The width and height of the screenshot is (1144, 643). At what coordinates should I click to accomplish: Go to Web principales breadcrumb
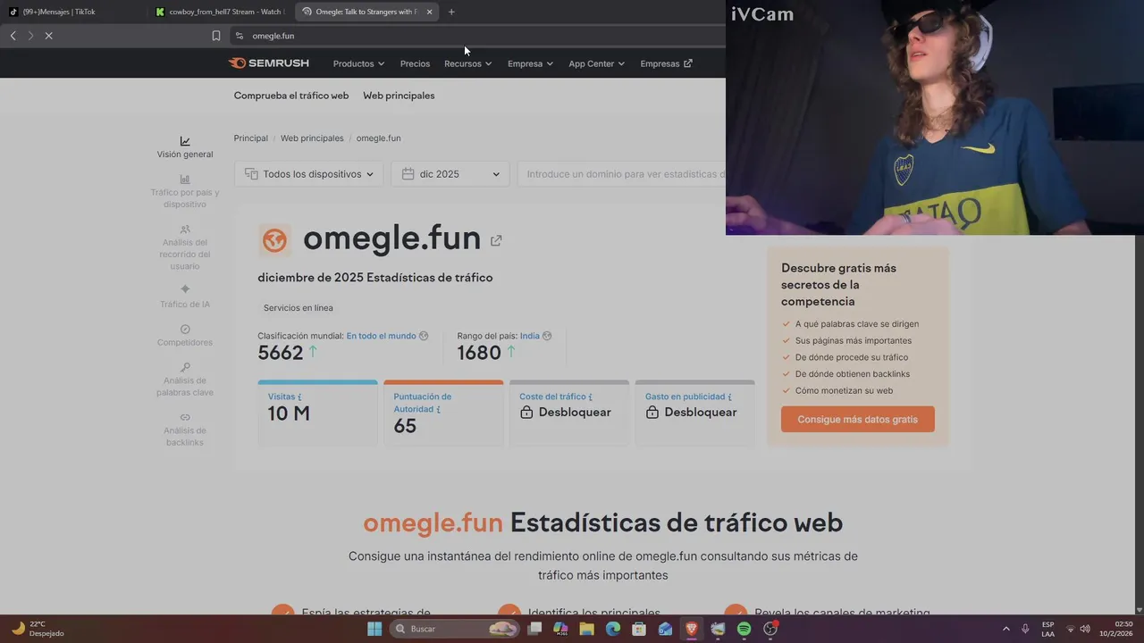[x=312, y=138]
